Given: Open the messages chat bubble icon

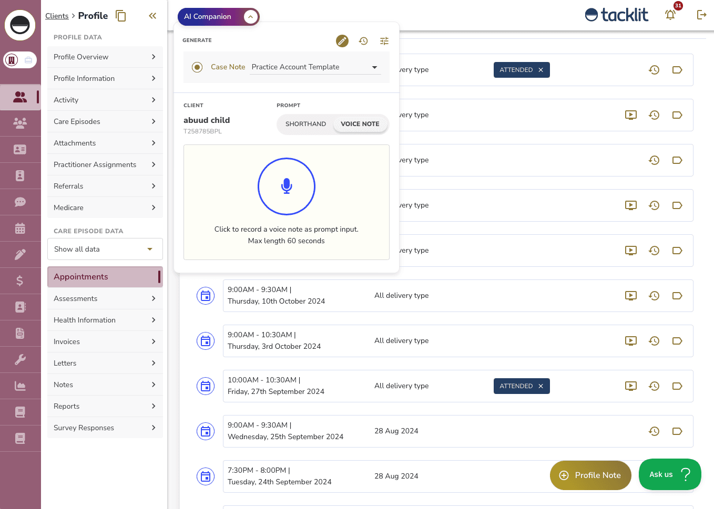Looking at the screenshot, I should (x=20, y=202).
